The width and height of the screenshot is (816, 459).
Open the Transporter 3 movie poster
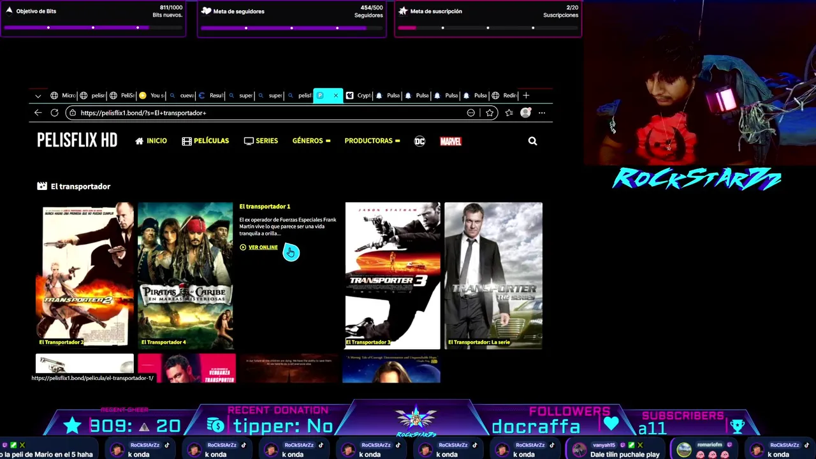[393, 275]
